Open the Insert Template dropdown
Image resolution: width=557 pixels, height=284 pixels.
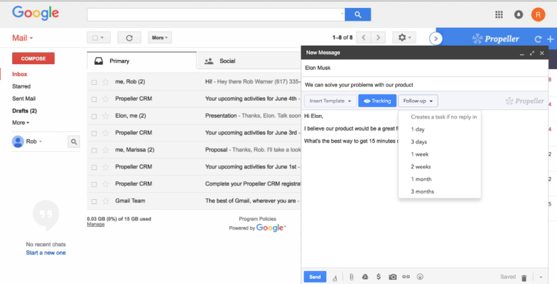tap(330, 101)
